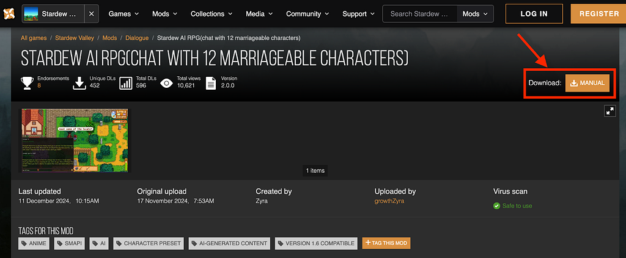Click the REGISTER button
Viewport: 626px width, 258px height.
click(x=599, y=14)
